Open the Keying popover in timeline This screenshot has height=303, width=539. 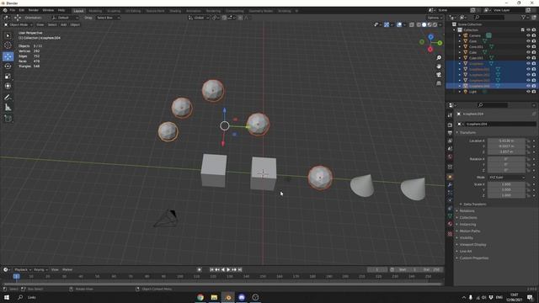pyautogui.click(x=40, y=269)
